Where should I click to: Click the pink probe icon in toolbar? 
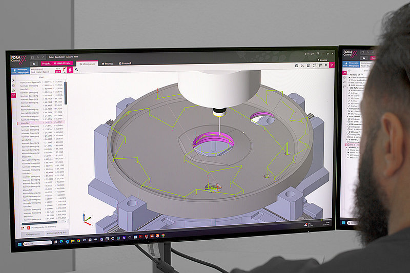pyautogui.click(x=70, y=70)
